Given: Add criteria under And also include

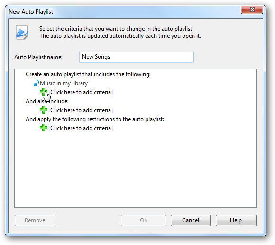Looking at the screenshot, I should click(x=81, y=110).
